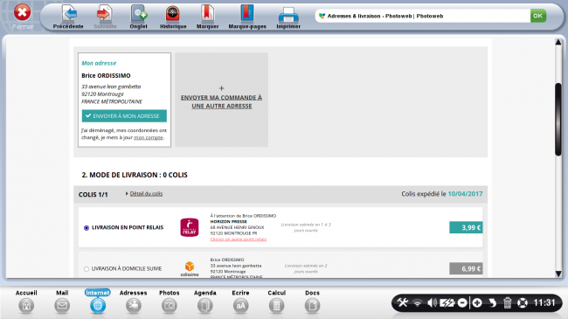Click the speaker volume icon

tap(432, 302)
